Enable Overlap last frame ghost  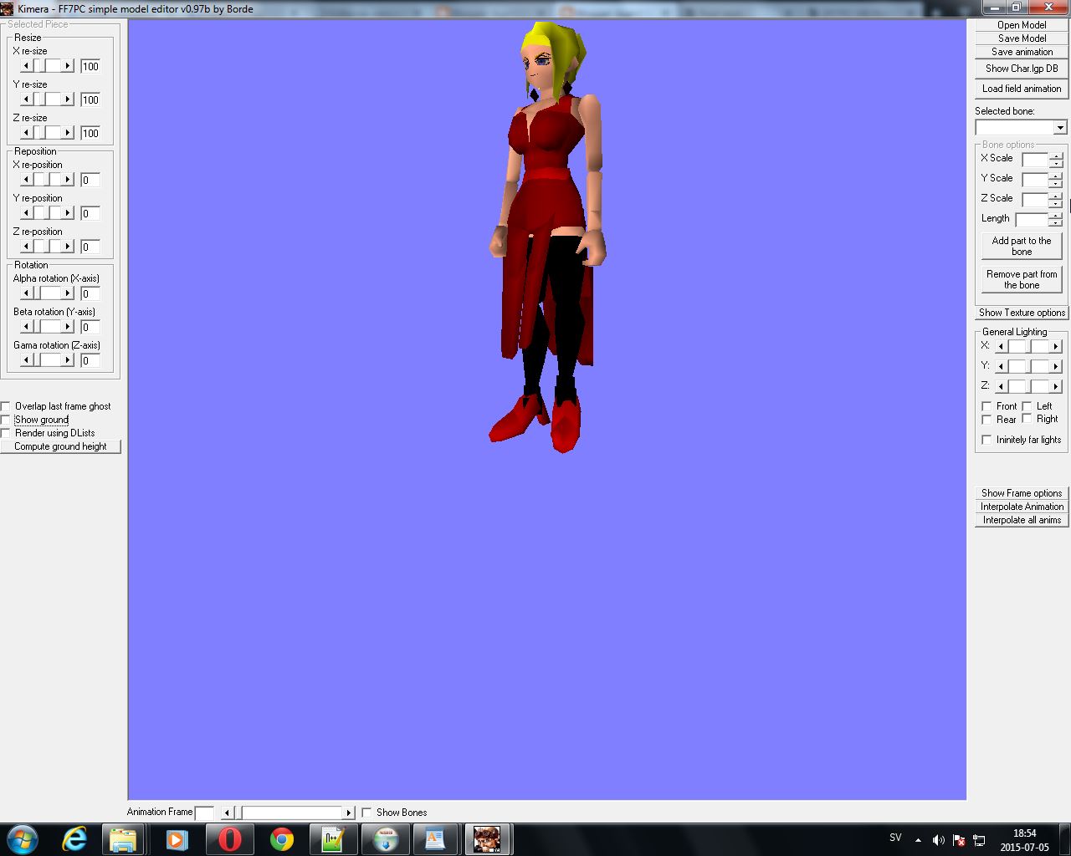pyautogui.click(x=6, y=406)
